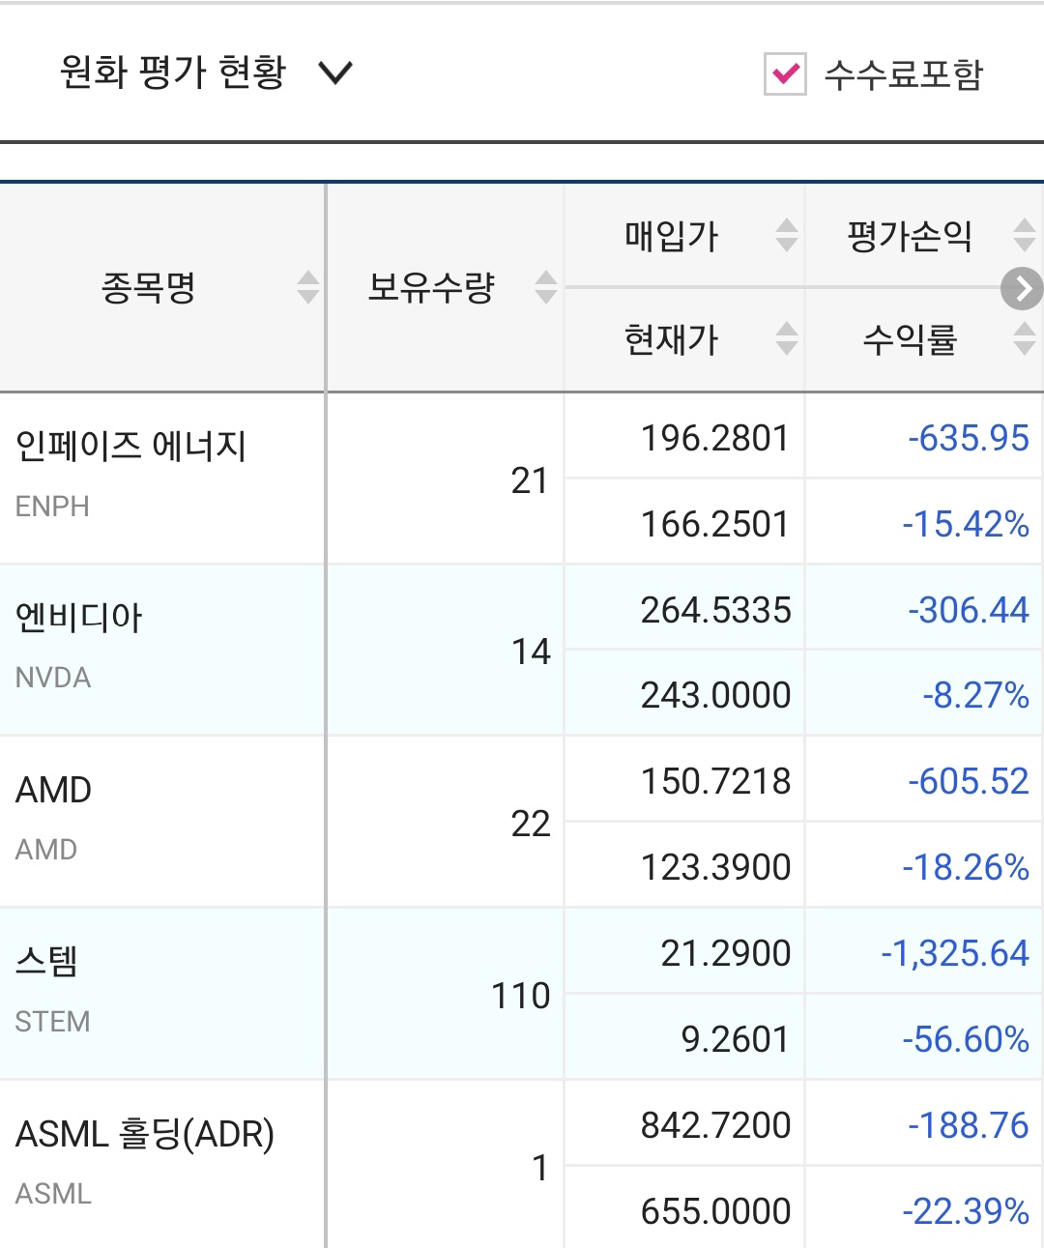
Task: Select the NVDA ticker text
Action: point(53,678)
